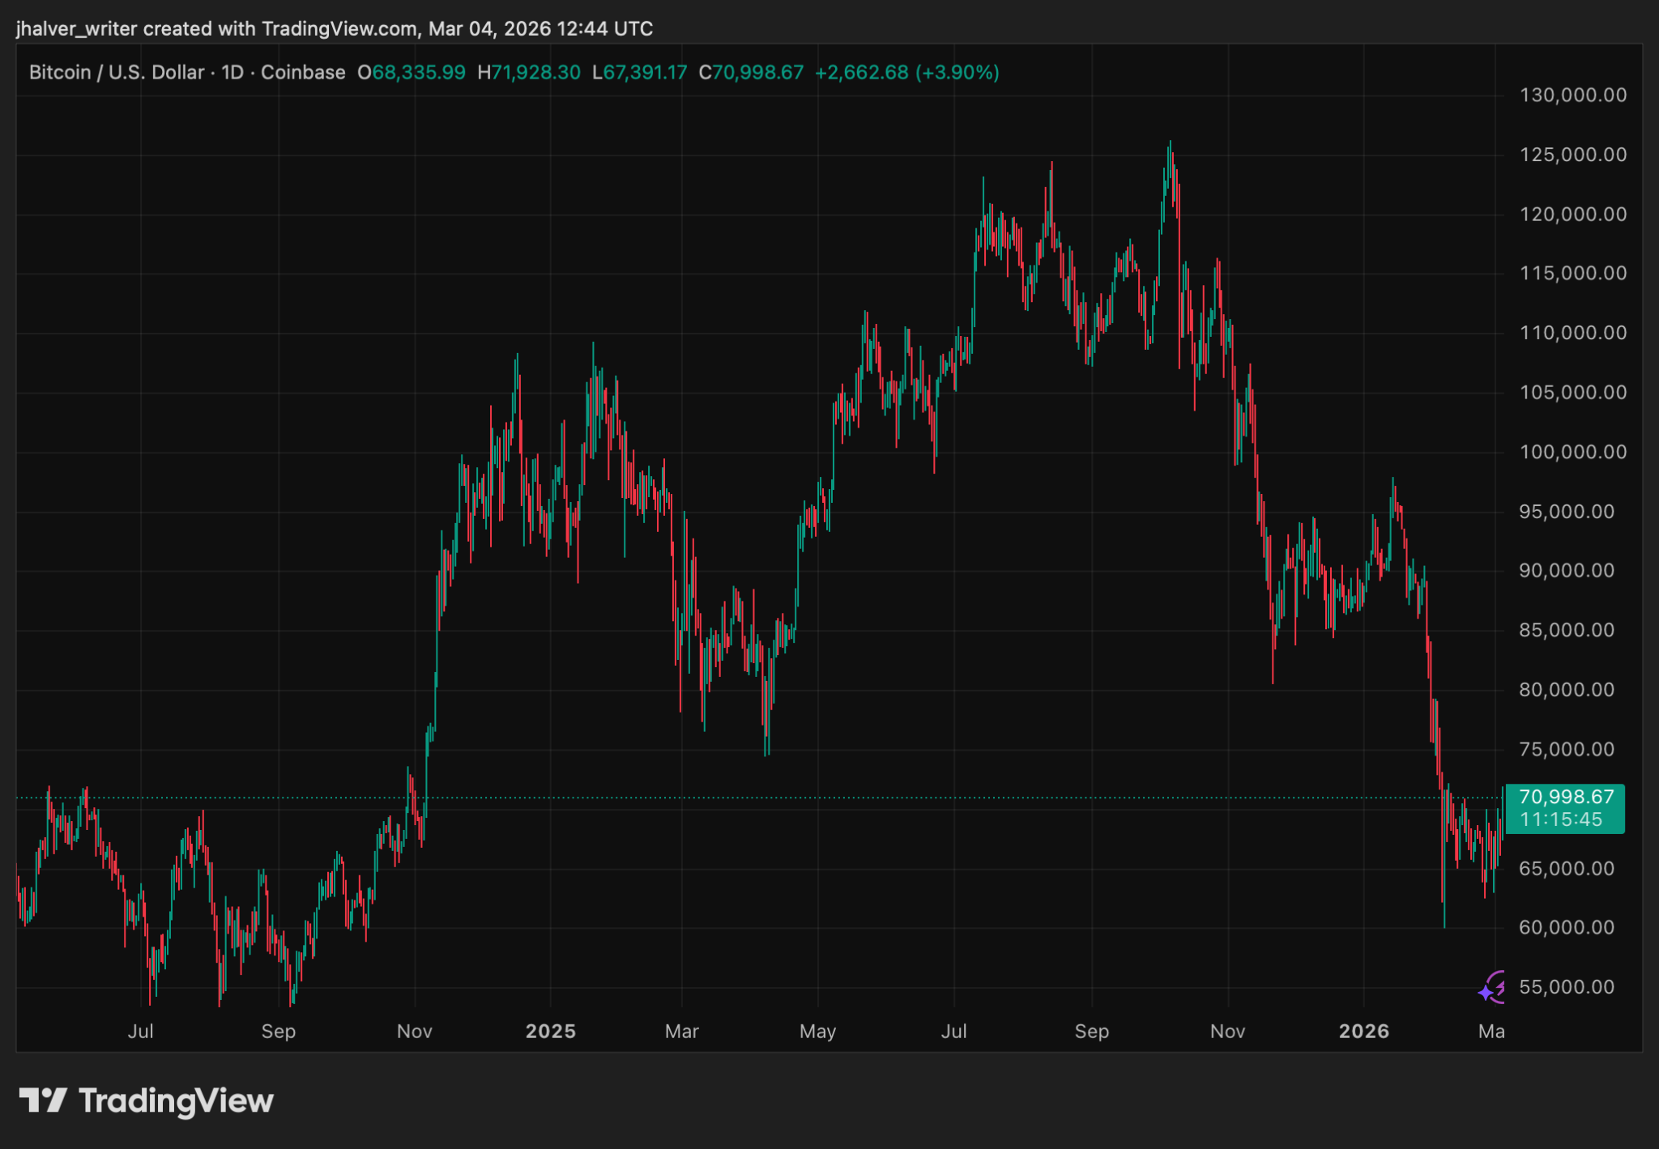Viewport: 1659px width, 1149px height.
Task: Click the green current price label 70,998.67
Action: click(1565, 798)
